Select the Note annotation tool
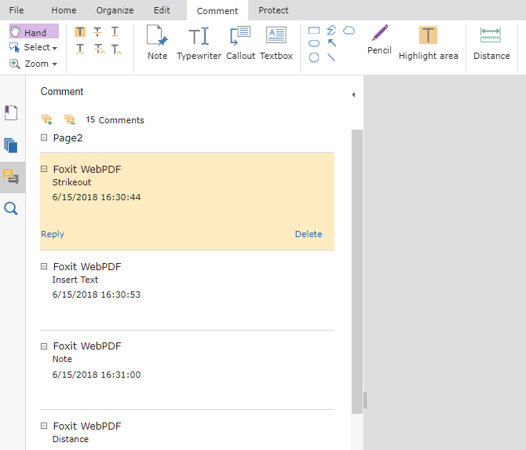Image resolution: width=526 pixels, height=450 pixels. click(x=157, y=42)
